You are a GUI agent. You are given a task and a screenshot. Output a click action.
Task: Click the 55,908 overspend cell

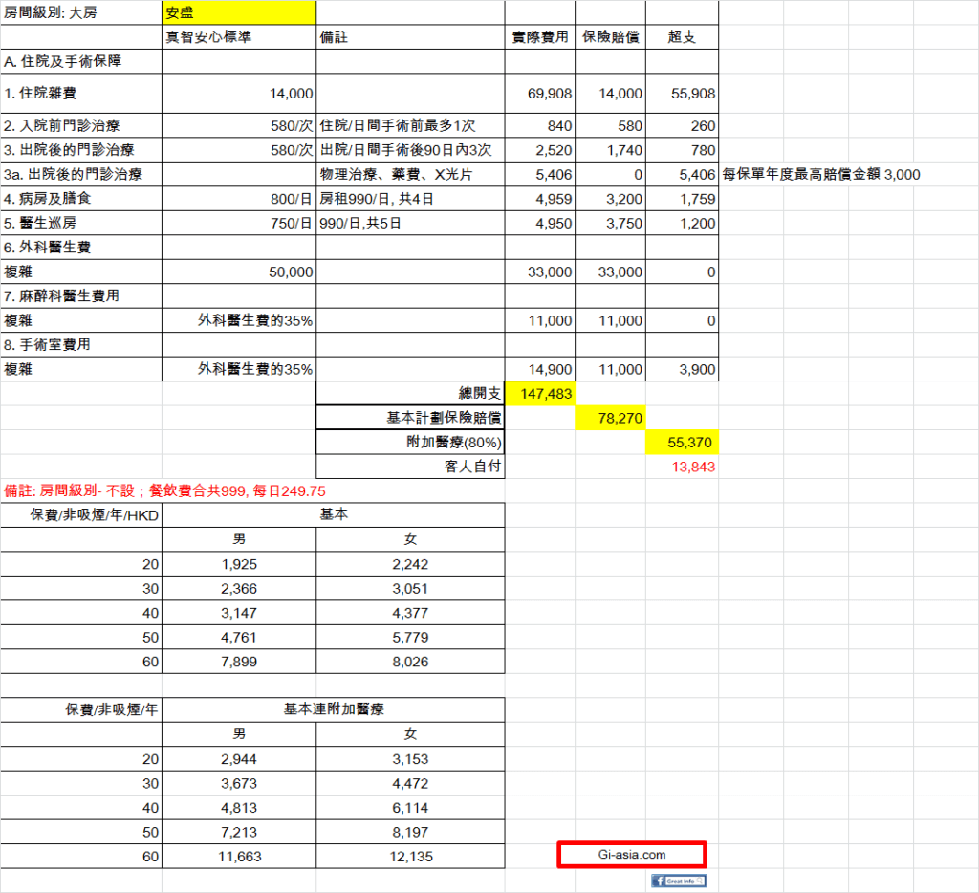682,93
